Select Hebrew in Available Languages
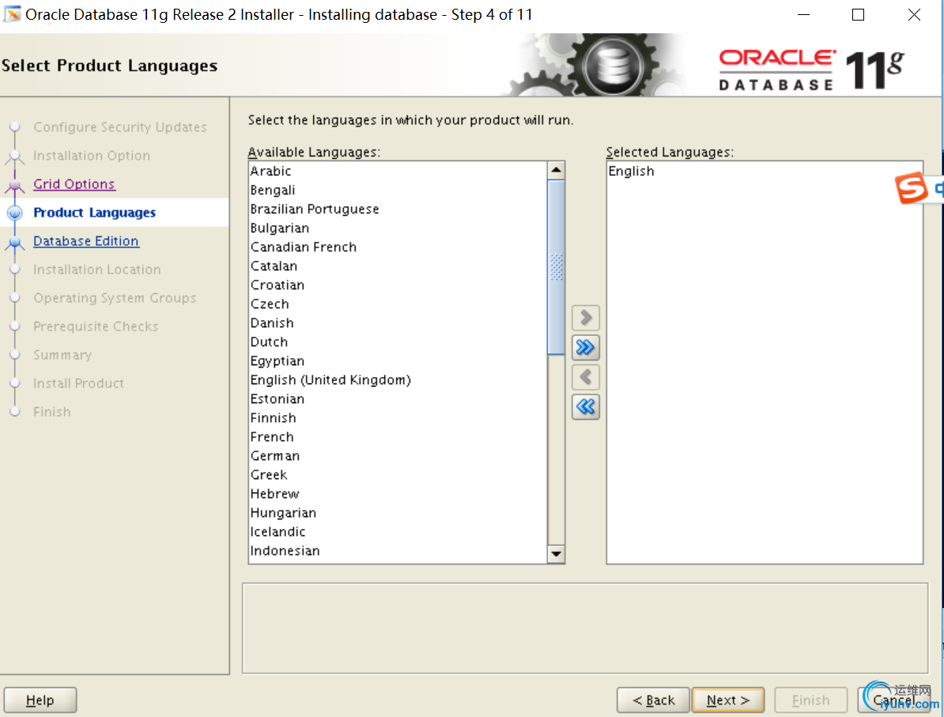944x717 pixels. 398,493
